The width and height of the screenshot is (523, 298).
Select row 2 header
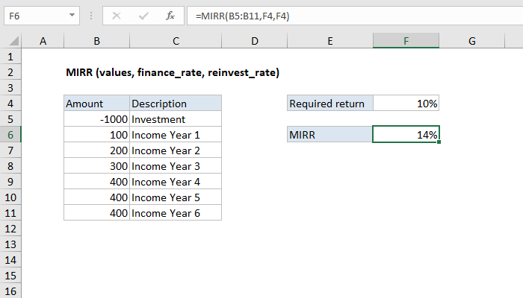(x=10, y=72)
